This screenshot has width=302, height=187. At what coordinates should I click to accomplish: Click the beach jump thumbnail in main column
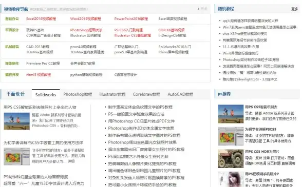pos(17,121)
